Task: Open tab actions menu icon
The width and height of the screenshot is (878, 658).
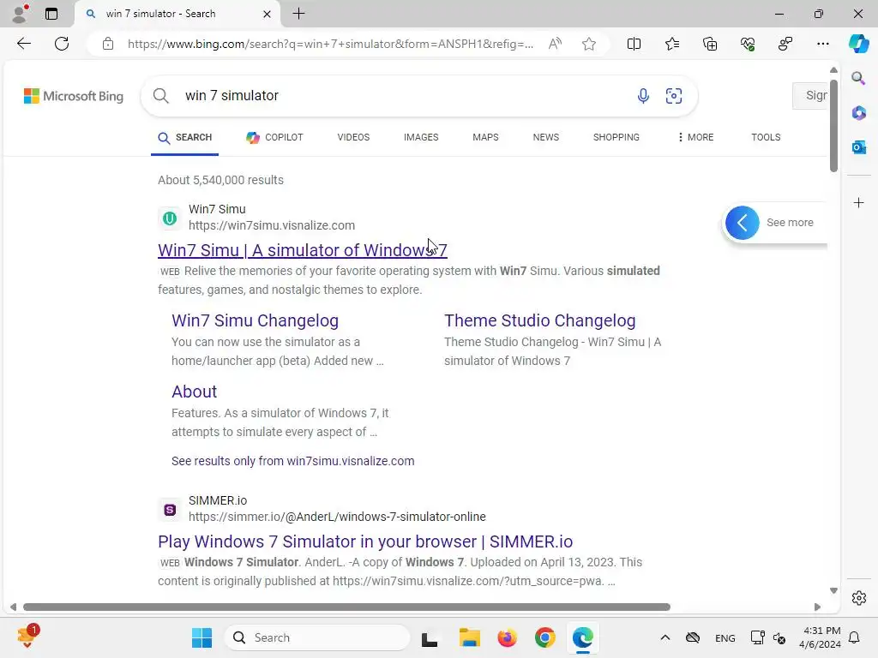Action: click(x=51, y=14)
